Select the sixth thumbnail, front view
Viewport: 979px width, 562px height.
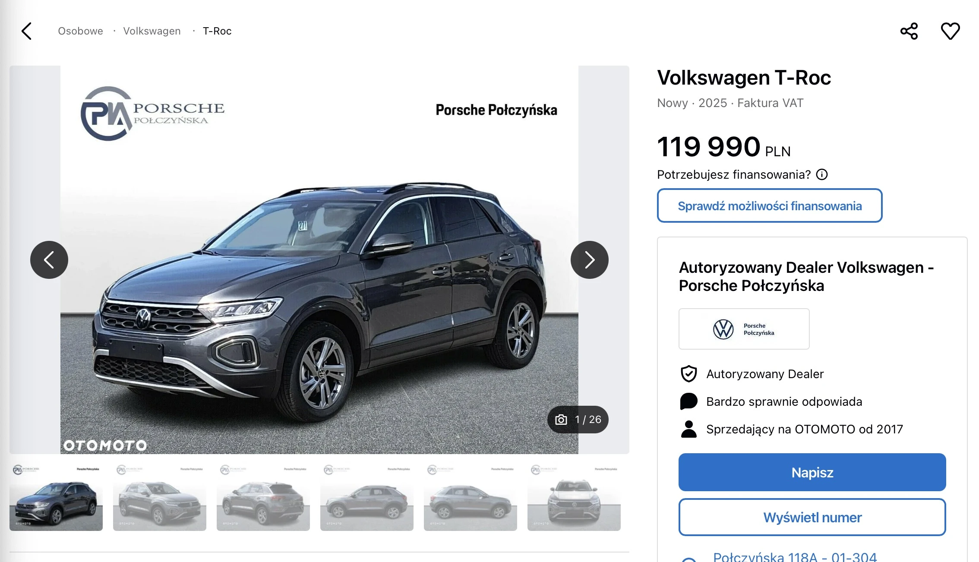click(x=574, y=497)
